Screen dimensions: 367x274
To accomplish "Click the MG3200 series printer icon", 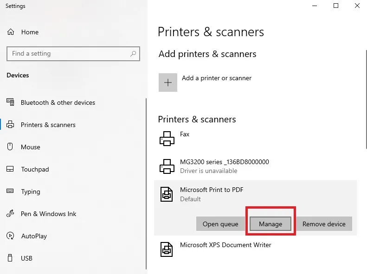I will tap(167, 166).
